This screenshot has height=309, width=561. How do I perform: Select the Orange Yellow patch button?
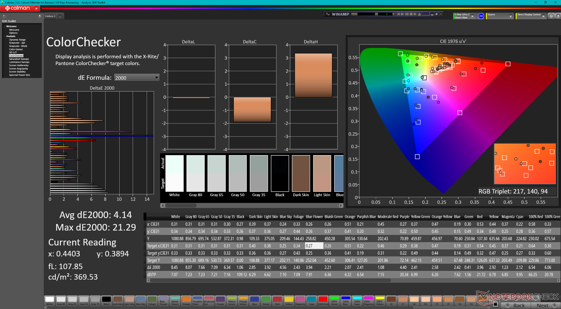243,301
